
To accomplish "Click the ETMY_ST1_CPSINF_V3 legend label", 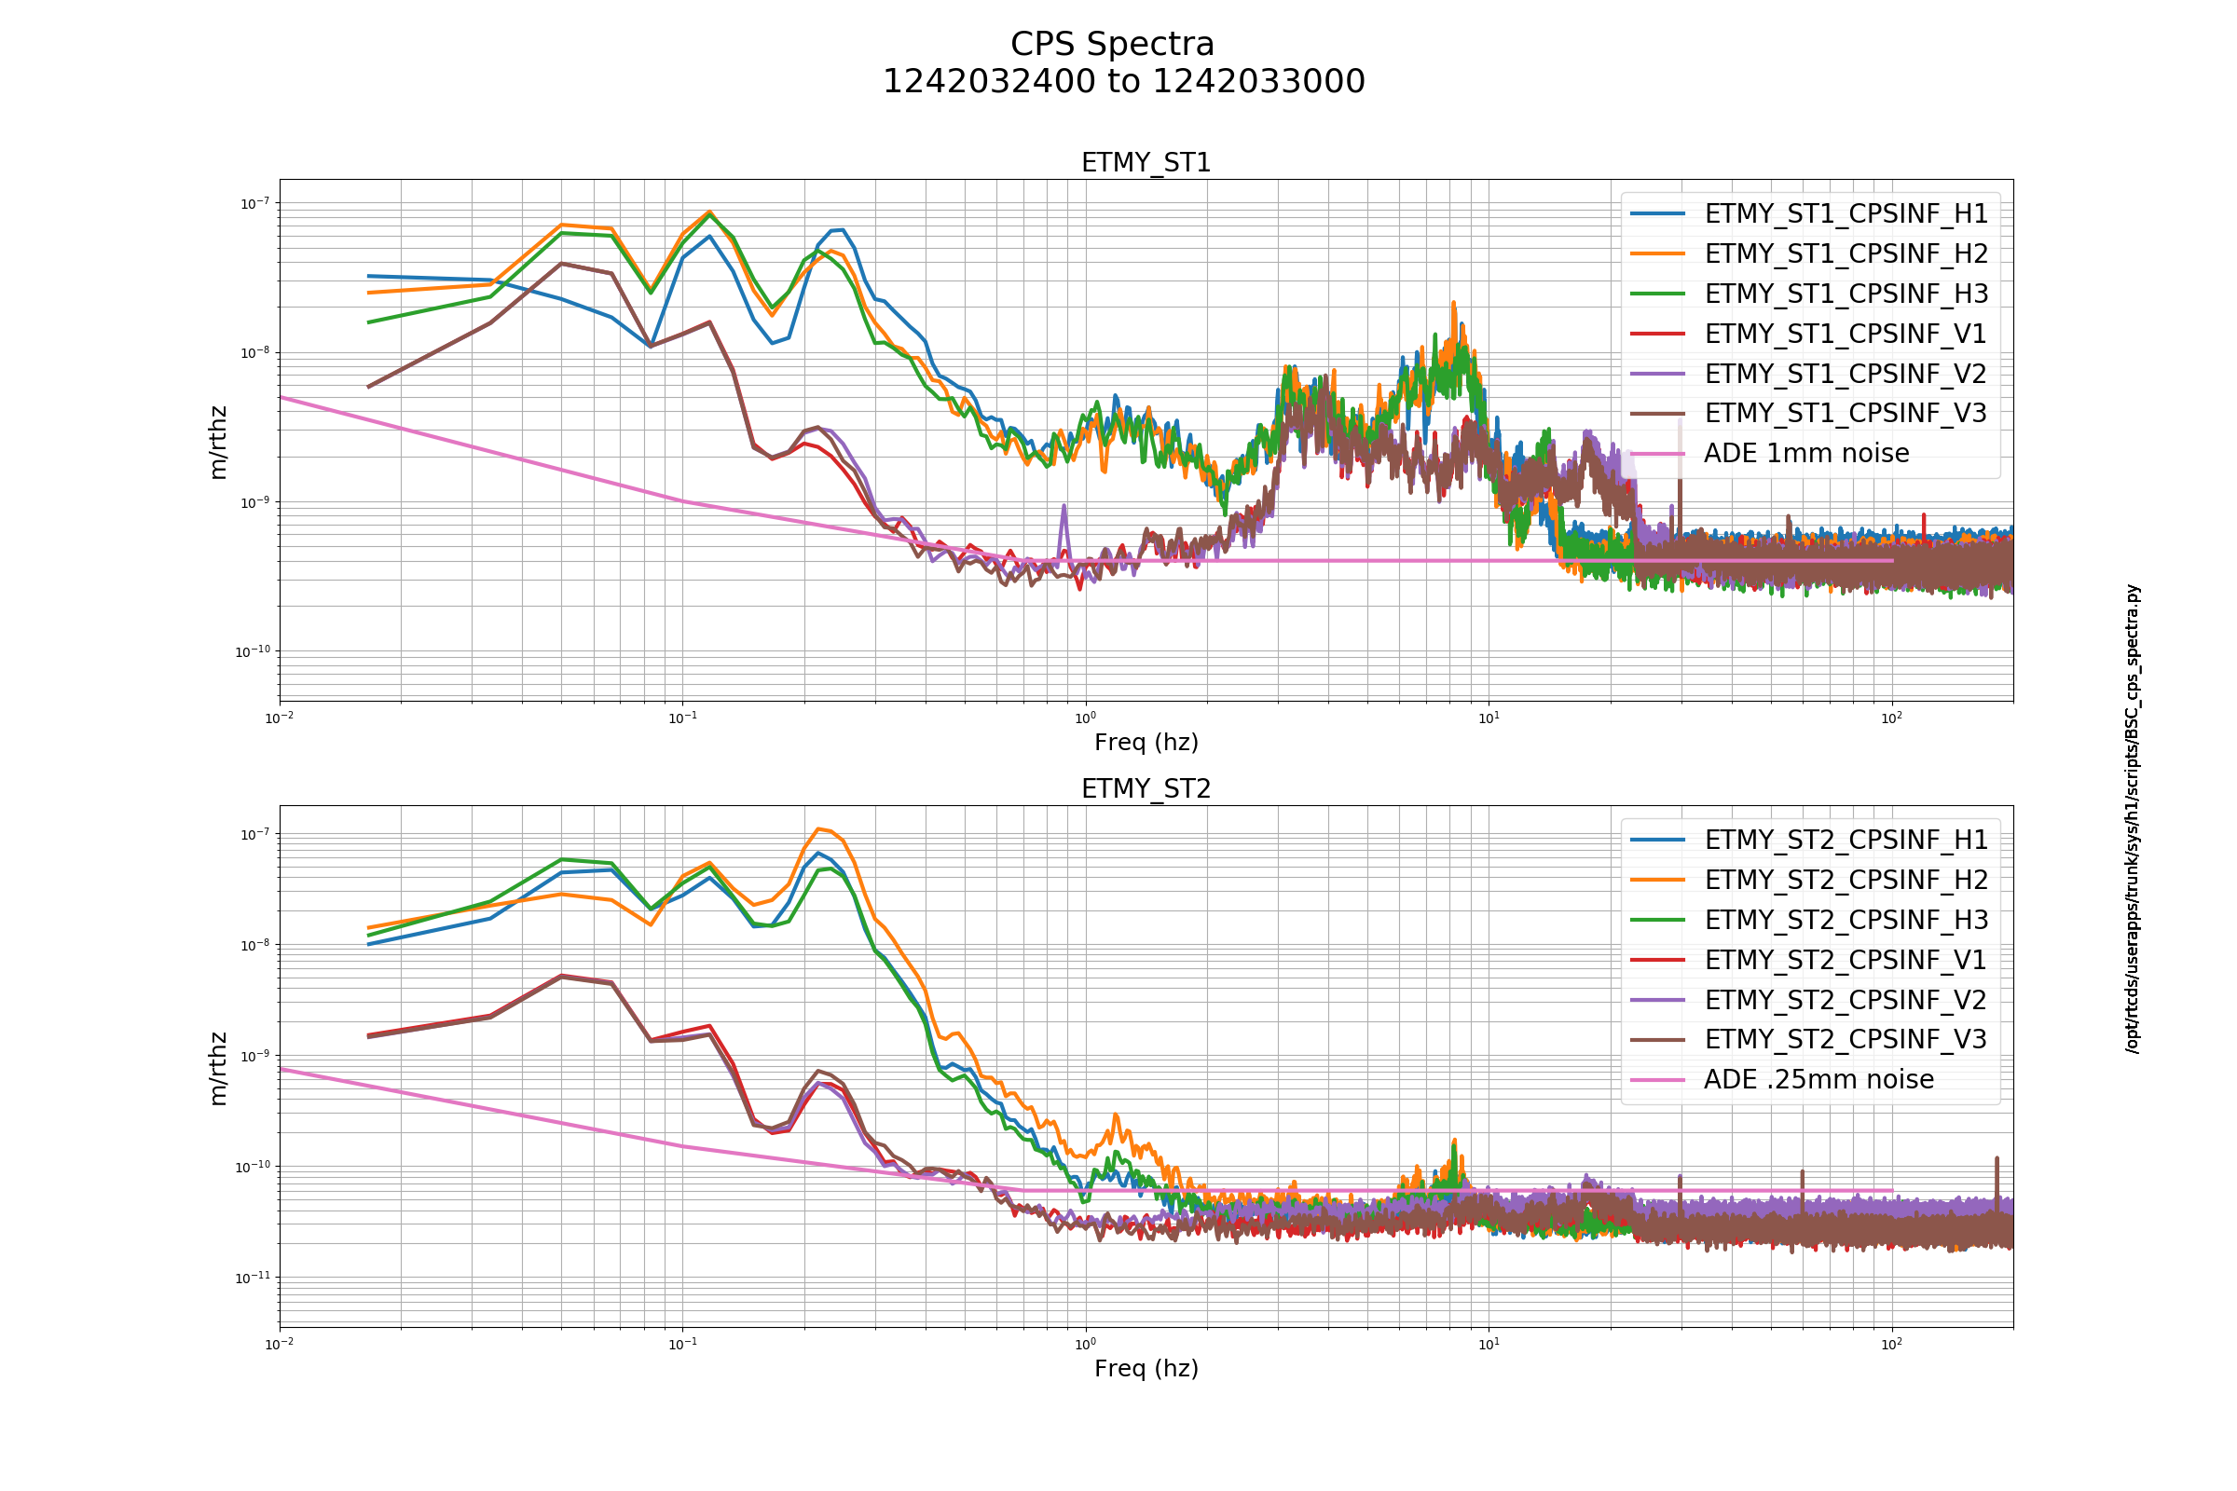I will (1846, 413).
